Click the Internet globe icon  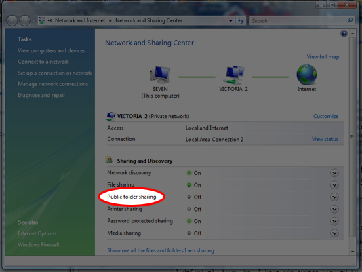click(x=306, y=75)
